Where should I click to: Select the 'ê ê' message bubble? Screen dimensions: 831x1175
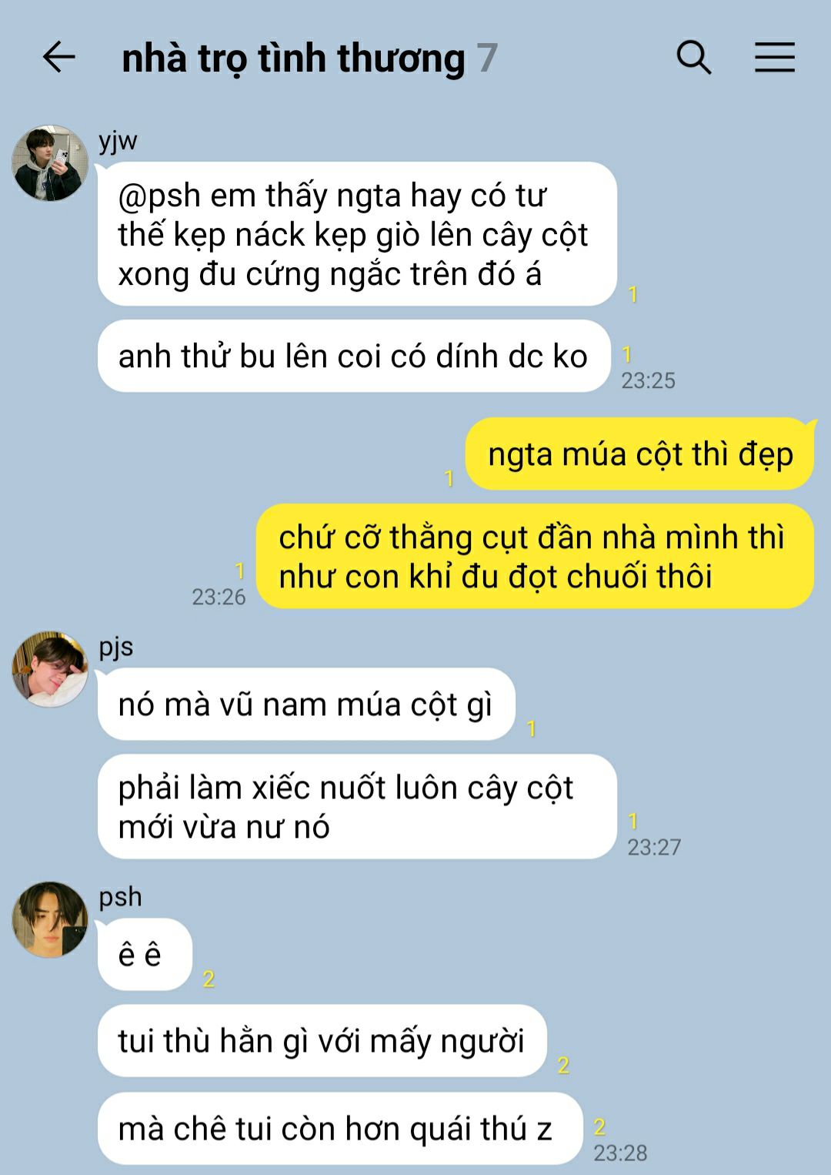[145, 955]
